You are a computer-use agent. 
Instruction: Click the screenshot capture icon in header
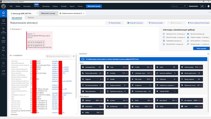click(x=202, y=6)
